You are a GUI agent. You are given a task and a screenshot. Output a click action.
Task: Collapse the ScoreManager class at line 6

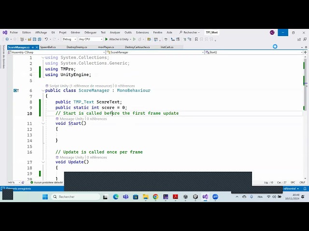tap(43, 90)
